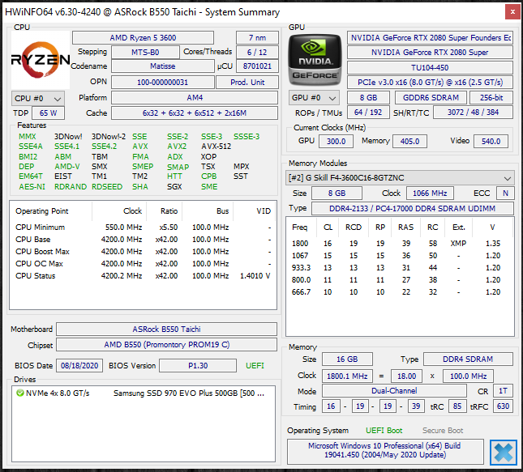This screenshot has width=523, height=472.
Task: Click the Freq column header
Action: coord(299,227)
